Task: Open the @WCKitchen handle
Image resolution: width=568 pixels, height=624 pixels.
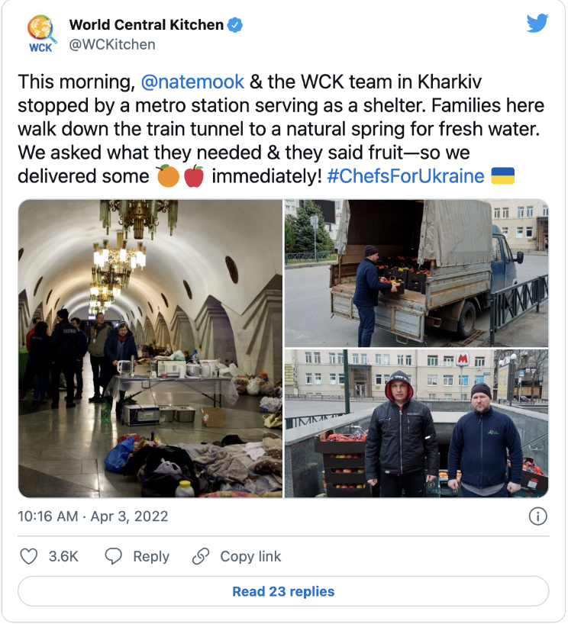Action: coord(112,44)
